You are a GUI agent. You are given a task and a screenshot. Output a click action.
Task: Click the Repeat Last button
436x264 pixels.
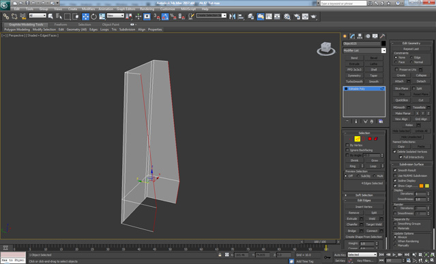tap(411, 49)
